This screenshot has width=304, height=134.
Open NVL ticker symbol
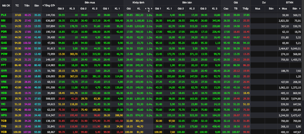[x=3, y=26]
